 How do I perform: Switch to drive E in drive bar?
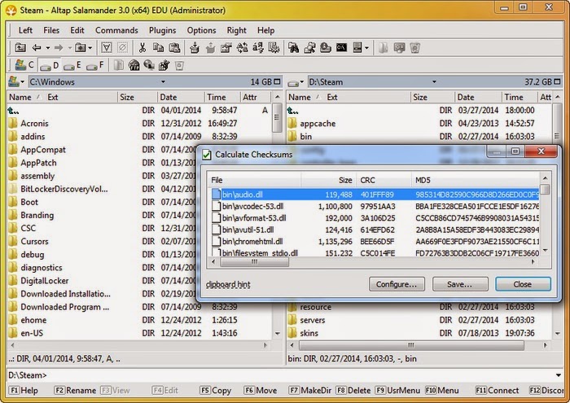point(72,65)
